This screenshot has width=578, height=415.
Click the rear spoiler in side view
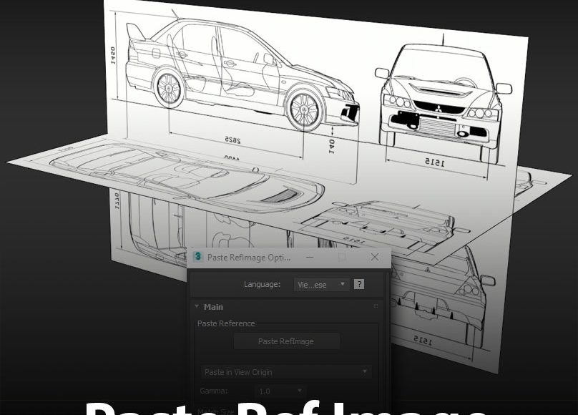(135, 31)
